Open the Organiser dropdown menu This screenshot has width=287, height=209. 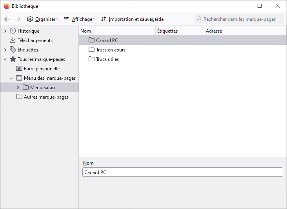[47, 19]
